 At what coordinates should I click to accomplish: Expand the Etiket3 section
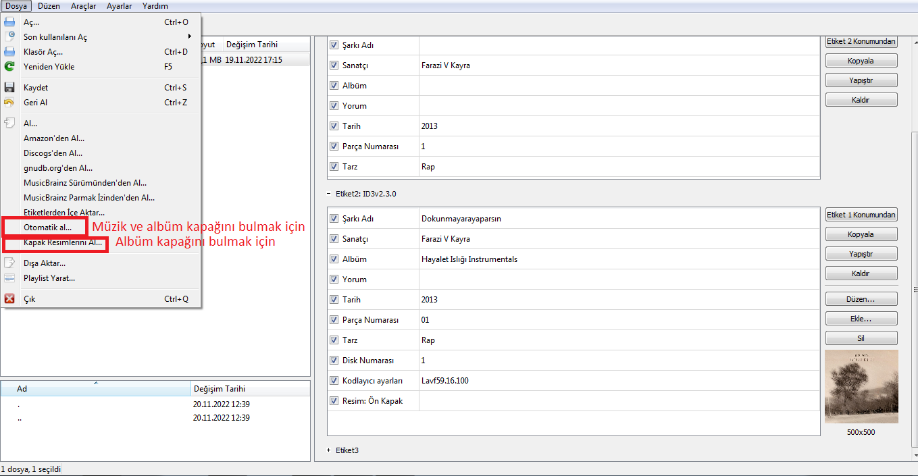(328, 450)
